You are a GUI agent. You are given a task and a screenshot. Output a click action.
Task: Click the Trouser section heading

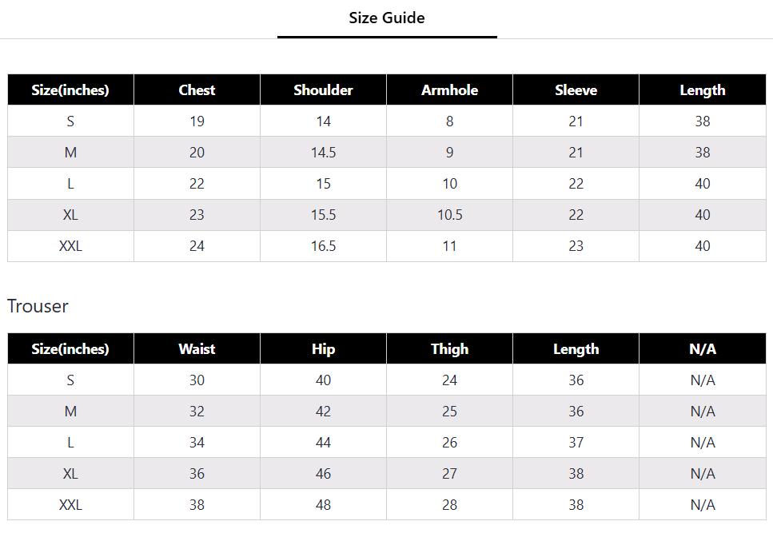coord(38,306)
